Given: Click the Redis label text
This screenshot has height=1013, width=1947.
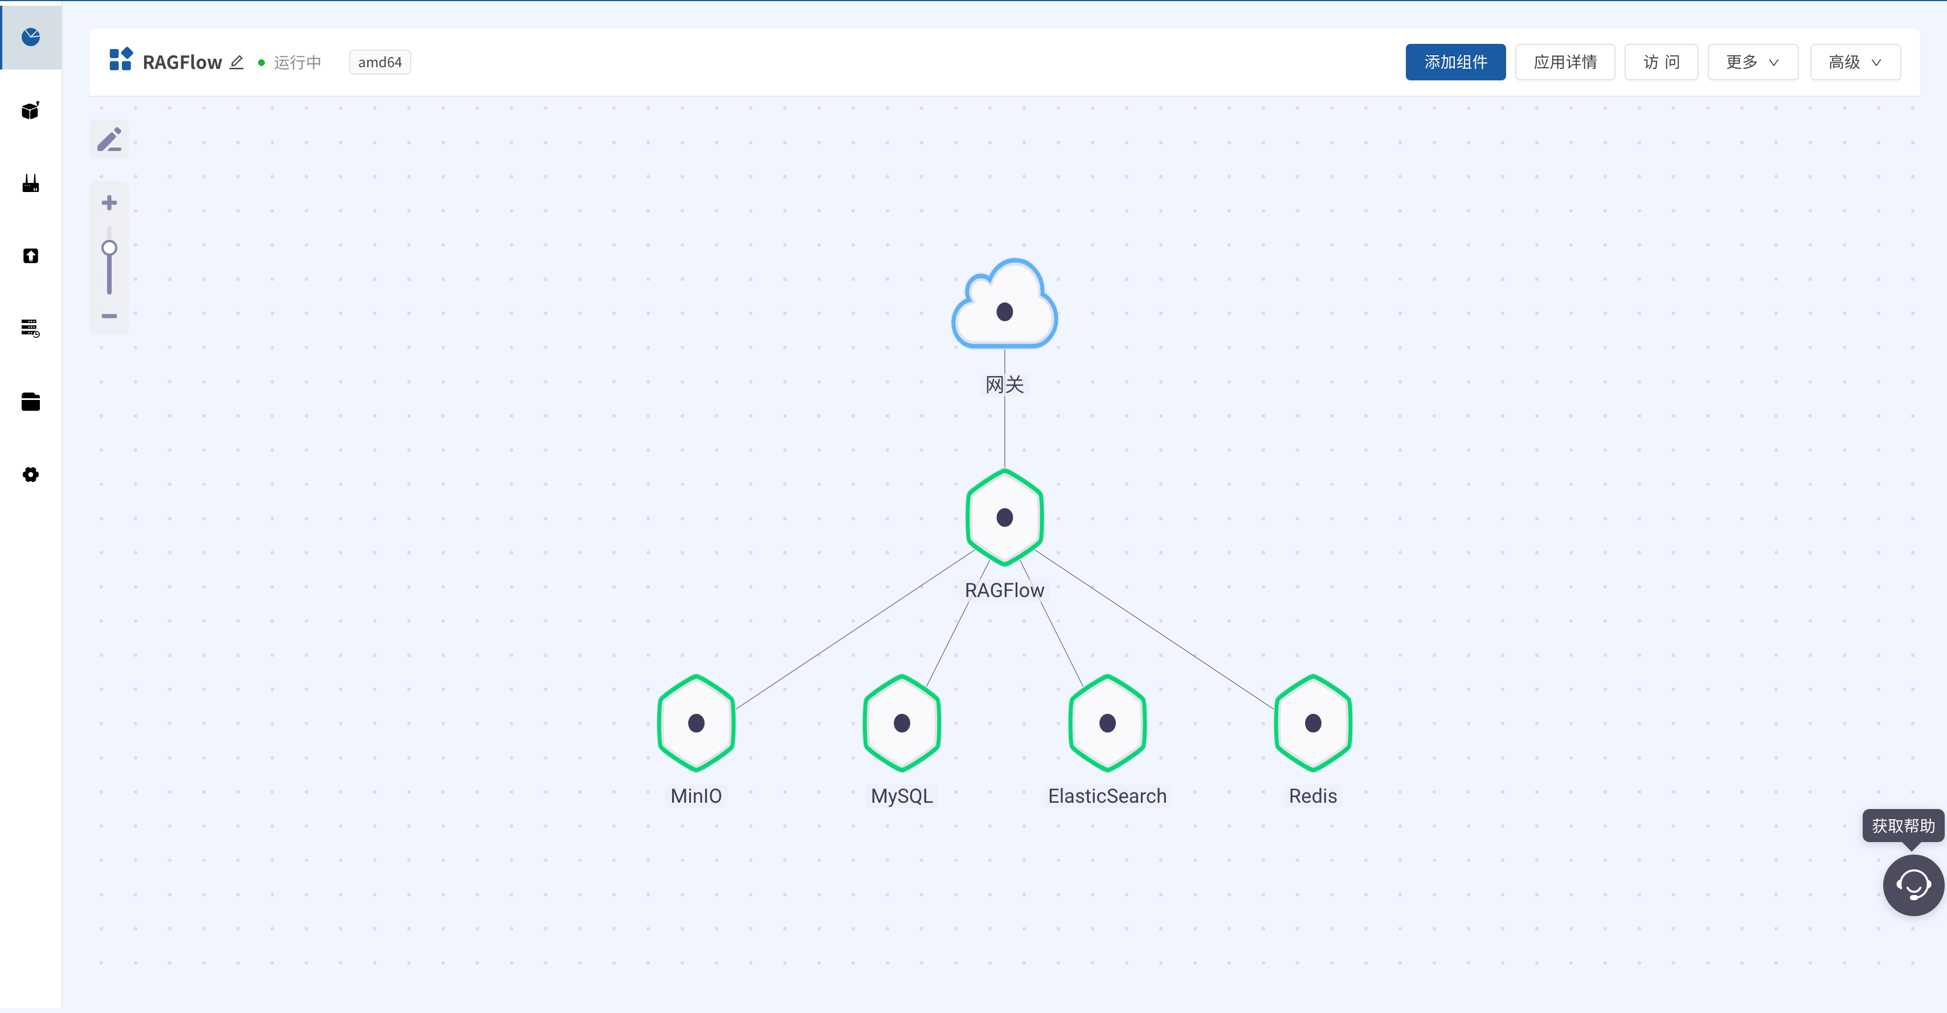Looking at the screenshot, I should click(x=1313, y=796).
